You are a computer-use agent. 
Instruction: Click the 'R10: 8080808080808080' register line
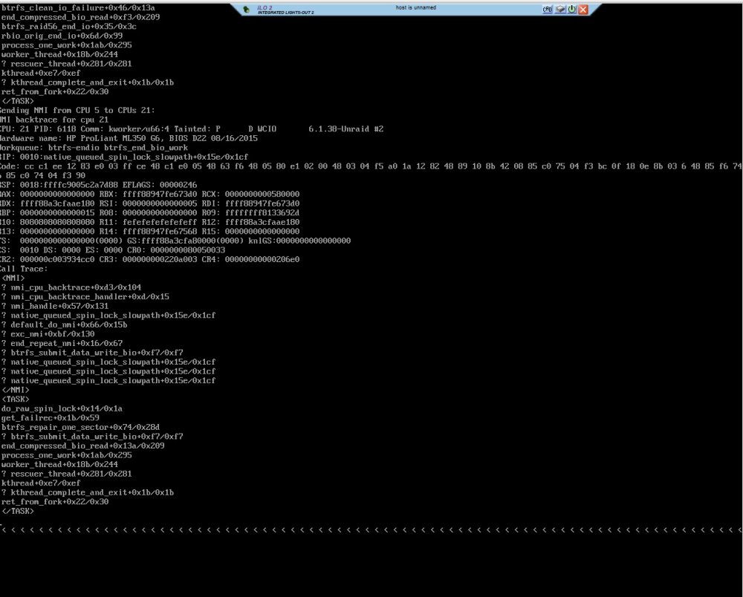pyautogui.click(x=150, y=222)
